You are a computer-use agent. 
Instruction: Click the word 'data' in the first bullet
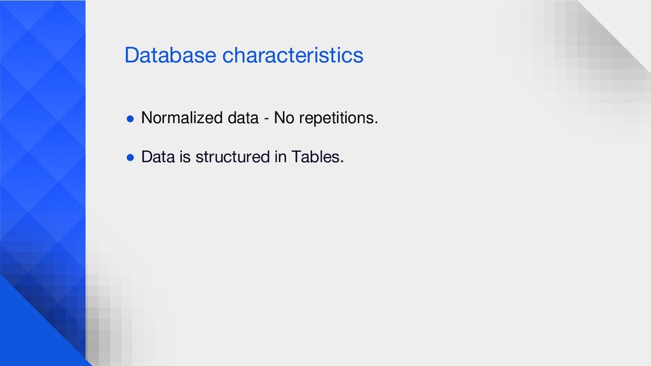[x=243, y=118]
